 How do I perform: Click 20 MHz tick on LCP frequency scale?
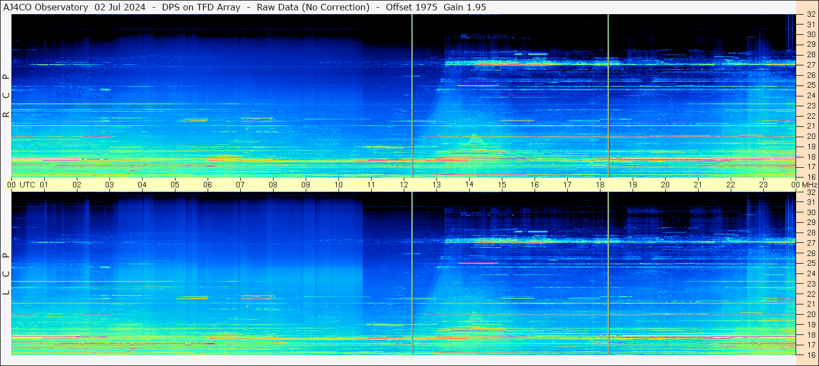tap(811, 314)
